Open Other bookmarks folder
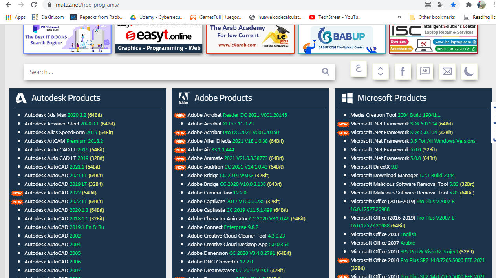This screenshot has height=278, width=496. [432, 17]
